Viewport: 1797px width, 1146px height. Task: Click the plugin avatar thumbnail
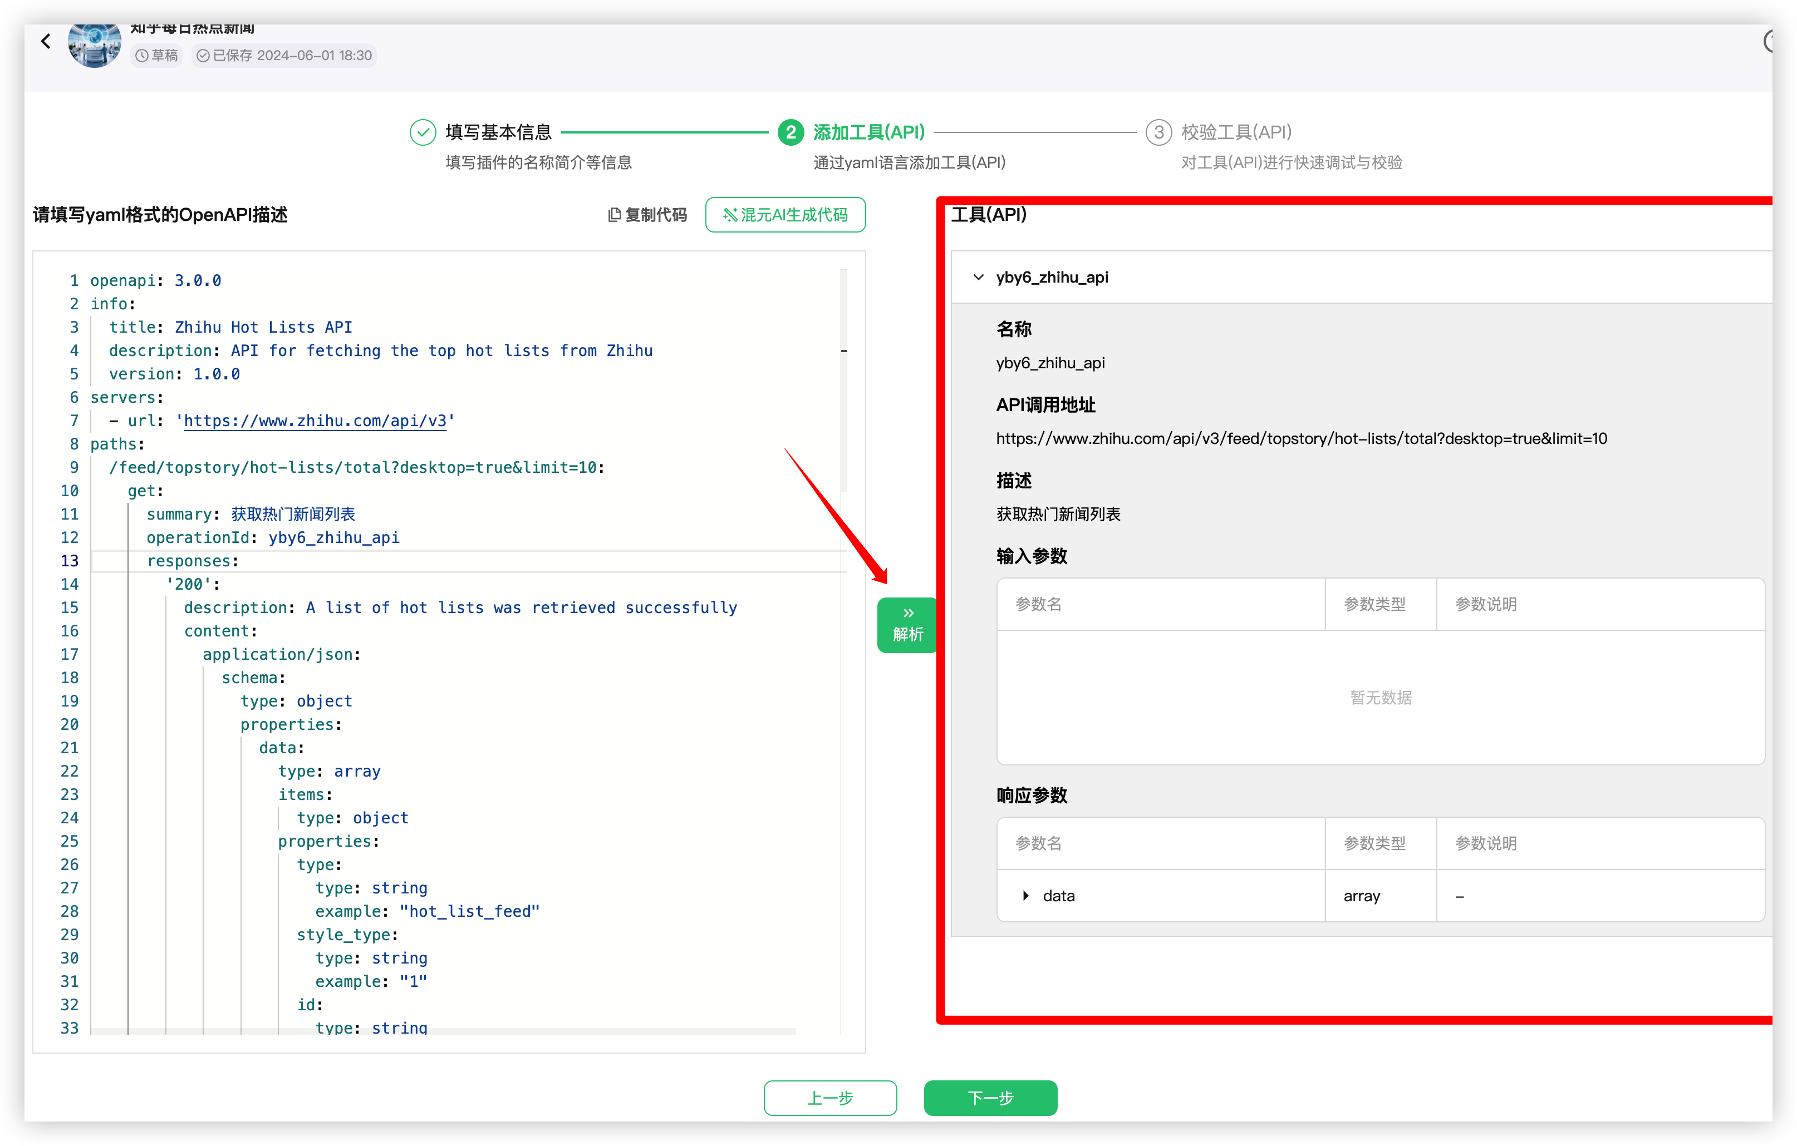(x=94, y=45)
